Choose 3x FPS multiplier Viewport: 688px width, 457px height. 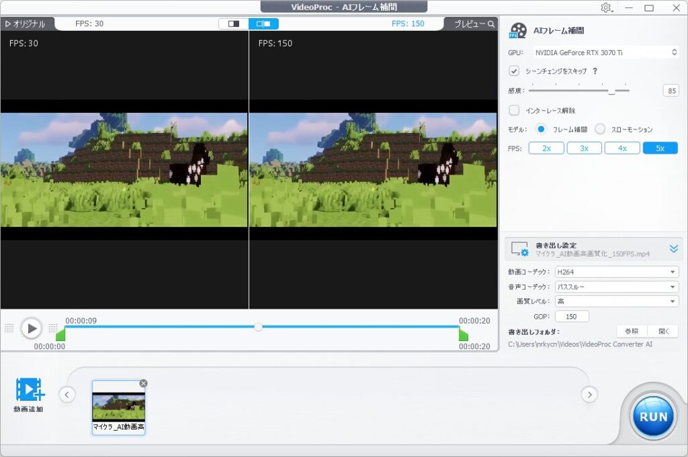(584, 148)
